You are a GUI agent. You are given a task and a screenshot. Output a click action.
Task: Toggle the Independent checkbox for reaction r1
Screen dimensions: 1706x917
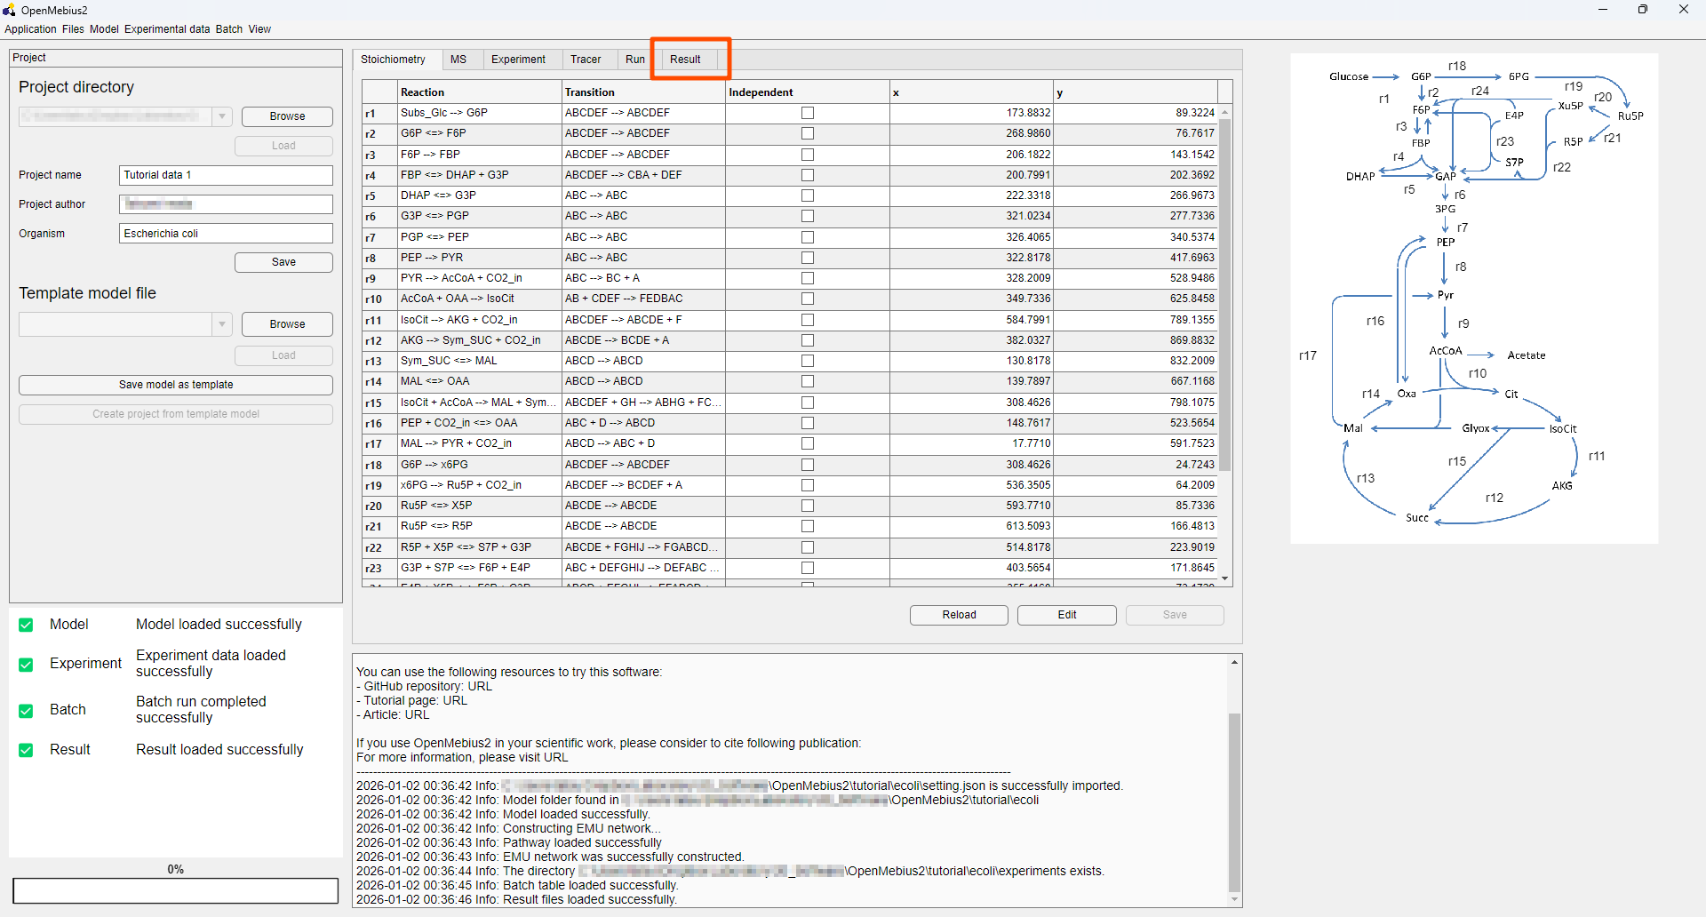pyautogui.click(x=807, y=113)
